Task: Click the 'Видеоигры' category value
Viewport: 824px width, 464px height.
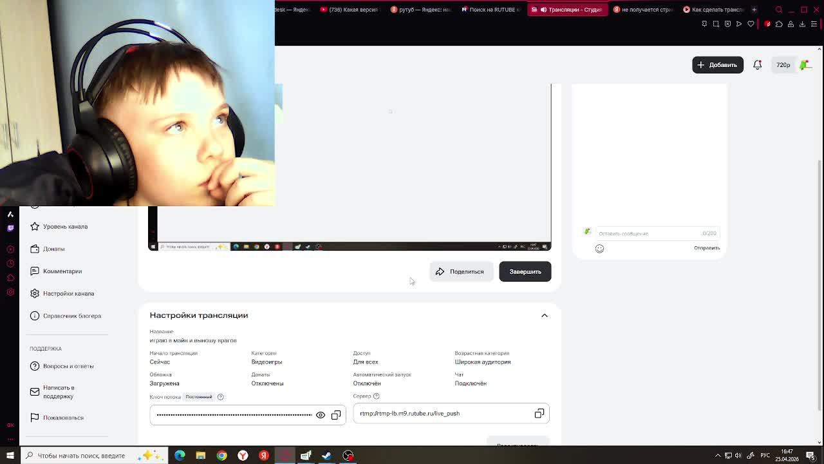Action: (x=267, y=362)
